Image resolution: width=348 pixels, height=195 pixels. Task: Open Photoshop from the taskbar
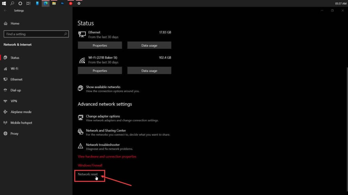(63, 3)
